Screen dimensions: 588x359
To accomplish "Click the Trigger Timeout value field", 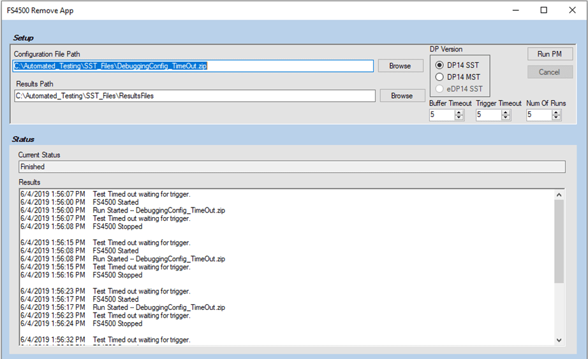I will [x=489, y=115].
